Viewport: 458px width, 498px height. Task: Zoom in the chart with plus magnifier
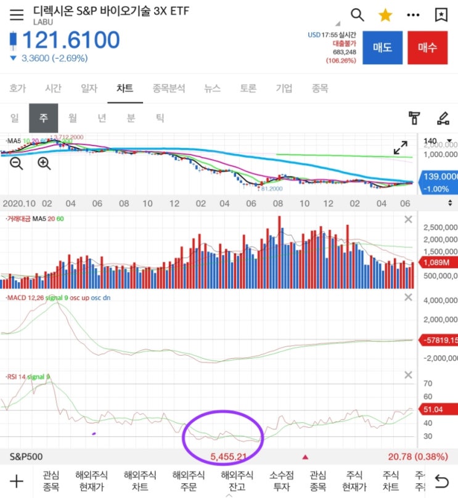pyautogui.click(x=44, y=163)
